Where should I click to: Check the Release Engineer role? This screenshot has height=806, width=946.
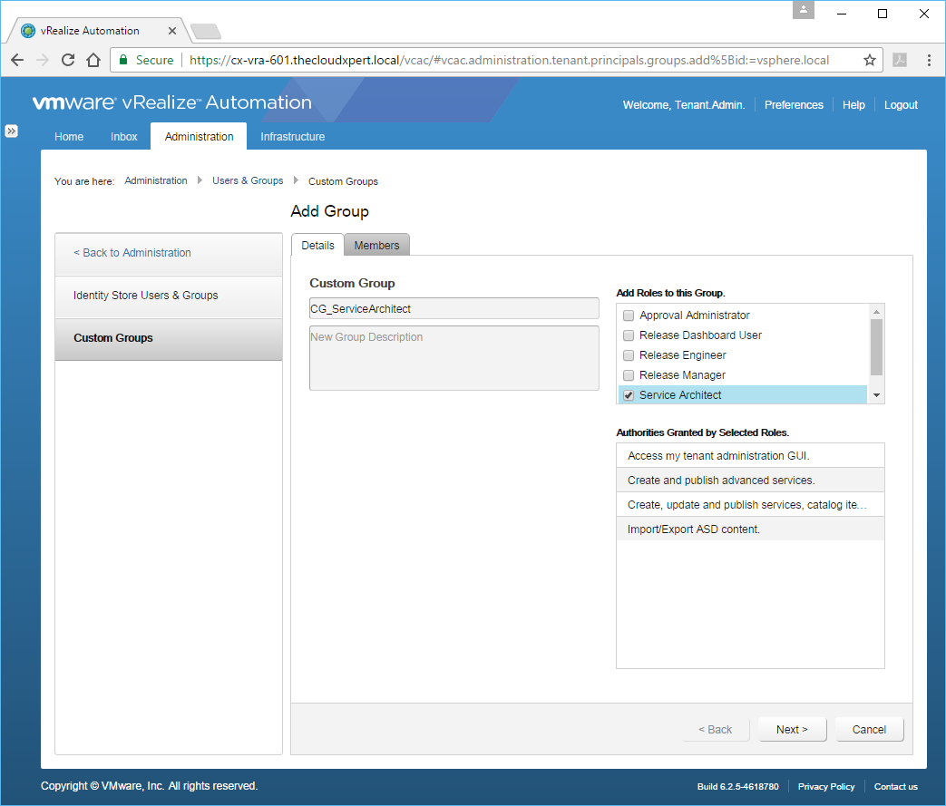pyautogui.click(x=629, y=355)
